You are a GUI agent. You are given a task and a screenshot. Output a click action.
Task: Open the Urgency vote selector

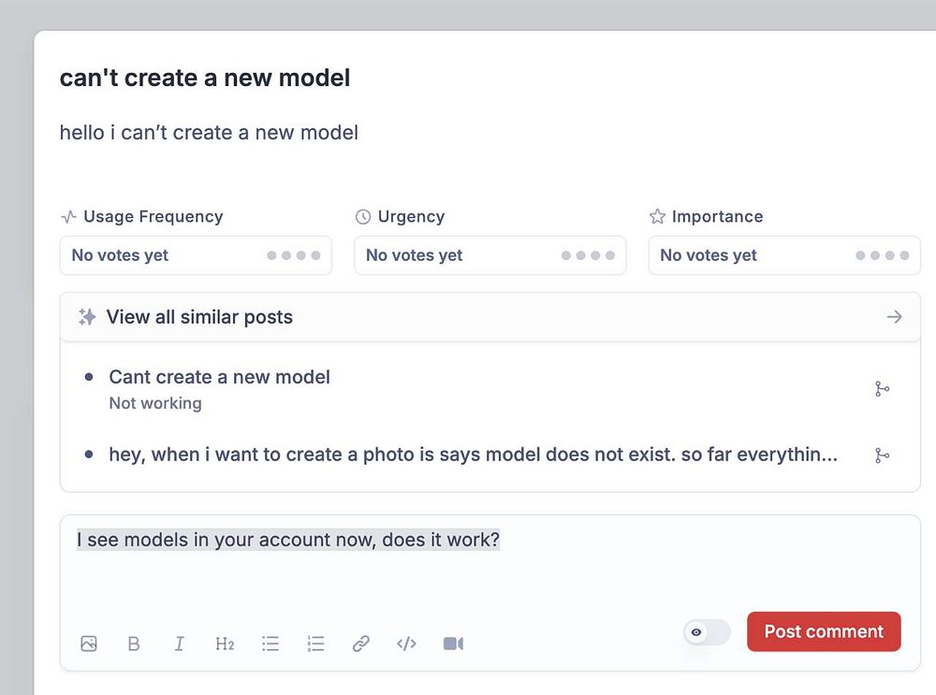(x=490, y=255)
